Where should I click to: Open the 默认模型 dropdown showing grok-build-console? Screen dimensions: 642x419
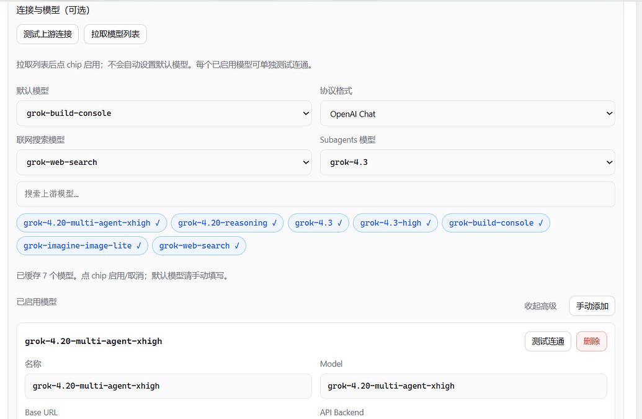[164, 113]
